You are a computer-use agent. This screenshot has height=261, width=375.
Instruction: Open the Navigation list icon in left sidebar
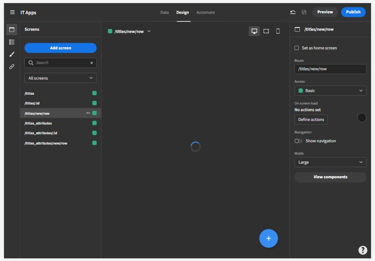(x=12, y=42)
